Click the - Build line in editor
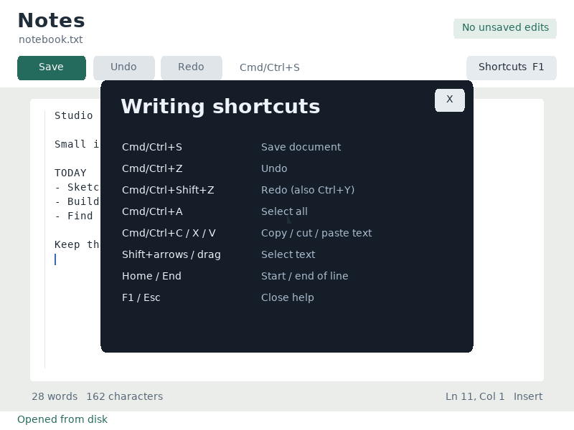 click(77, 201)
